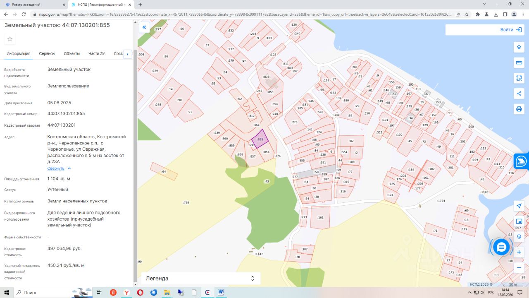Zoom in on the map
This screenshot has height=298, width=529.
tap(519, 252)
